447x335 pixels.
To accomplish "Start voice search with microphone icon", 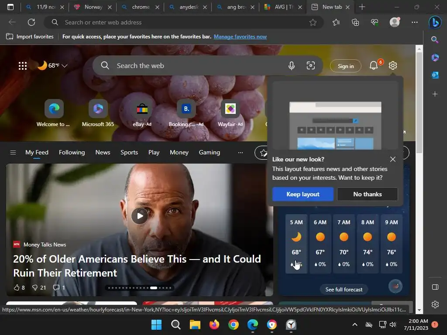I will [291, 66].
